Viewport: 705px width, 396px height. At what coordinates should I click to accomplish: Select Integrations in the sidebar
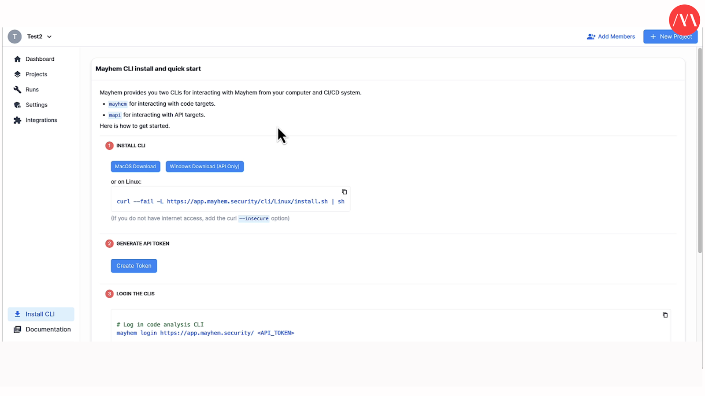click(x=41, y=120)
